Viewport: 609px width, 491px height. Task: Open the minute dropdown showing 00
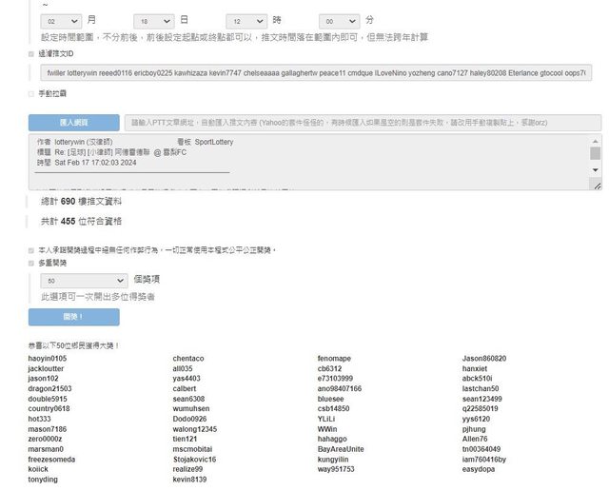tap(337, 20)
